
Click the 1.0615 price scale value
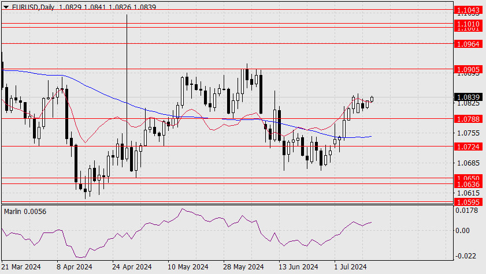point(468,193)
